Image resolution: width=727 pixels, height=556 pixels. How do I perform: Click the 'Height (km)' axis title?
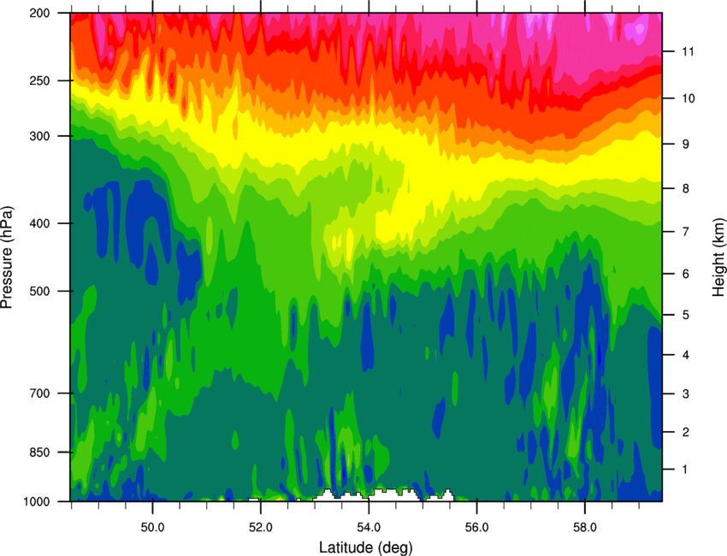[718, 257]
